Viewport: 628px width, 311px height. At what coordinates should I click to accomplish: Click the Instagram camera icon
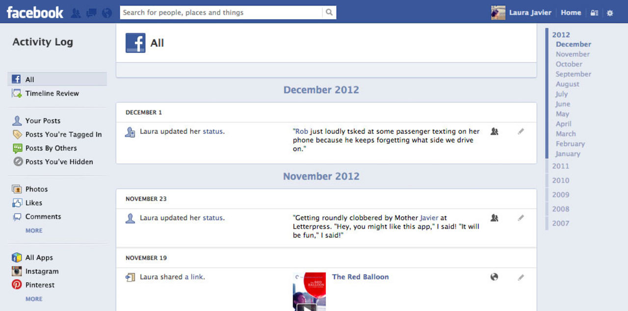(17, 271)
